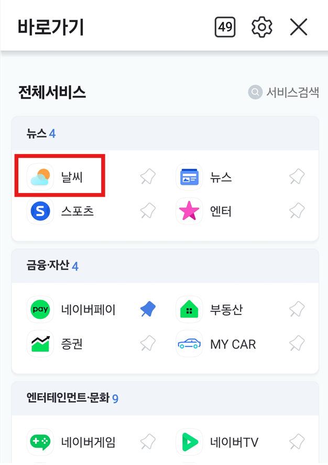This screenshot has width=328, height=465.
Task: Open the MY CAR blue car icon
Action: [189, 344]
